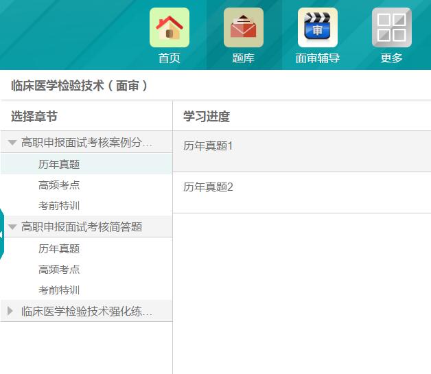Click the 学习进度 heading
Screen dimensions: 431x374
(207, 116)
